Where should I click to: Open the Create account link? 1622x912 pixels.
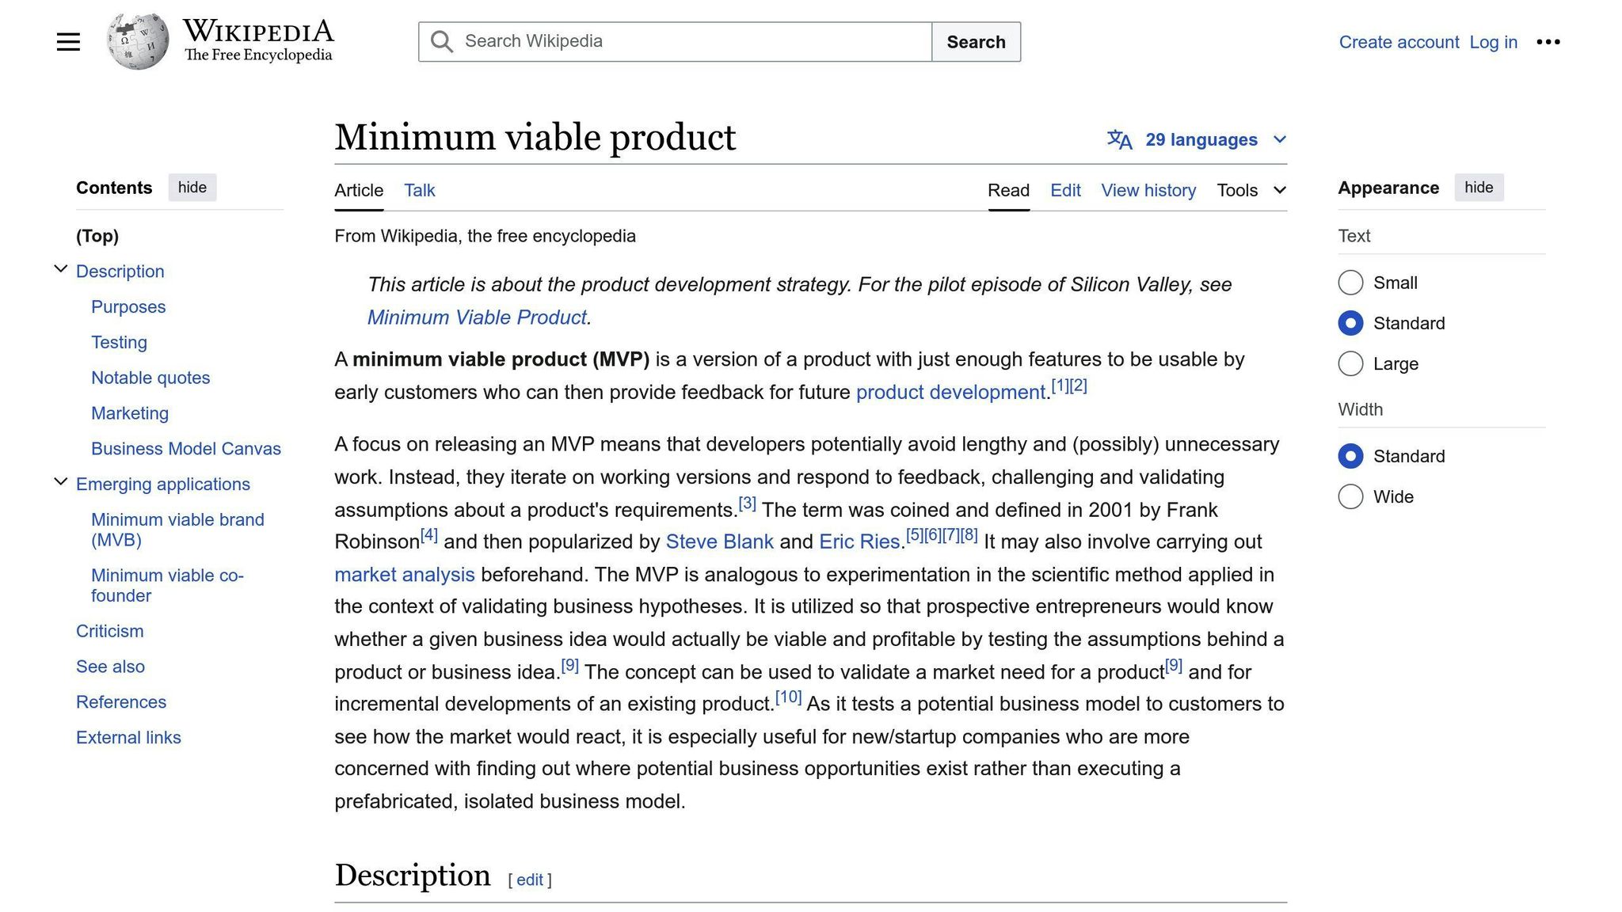click(x=1399, y=42)
